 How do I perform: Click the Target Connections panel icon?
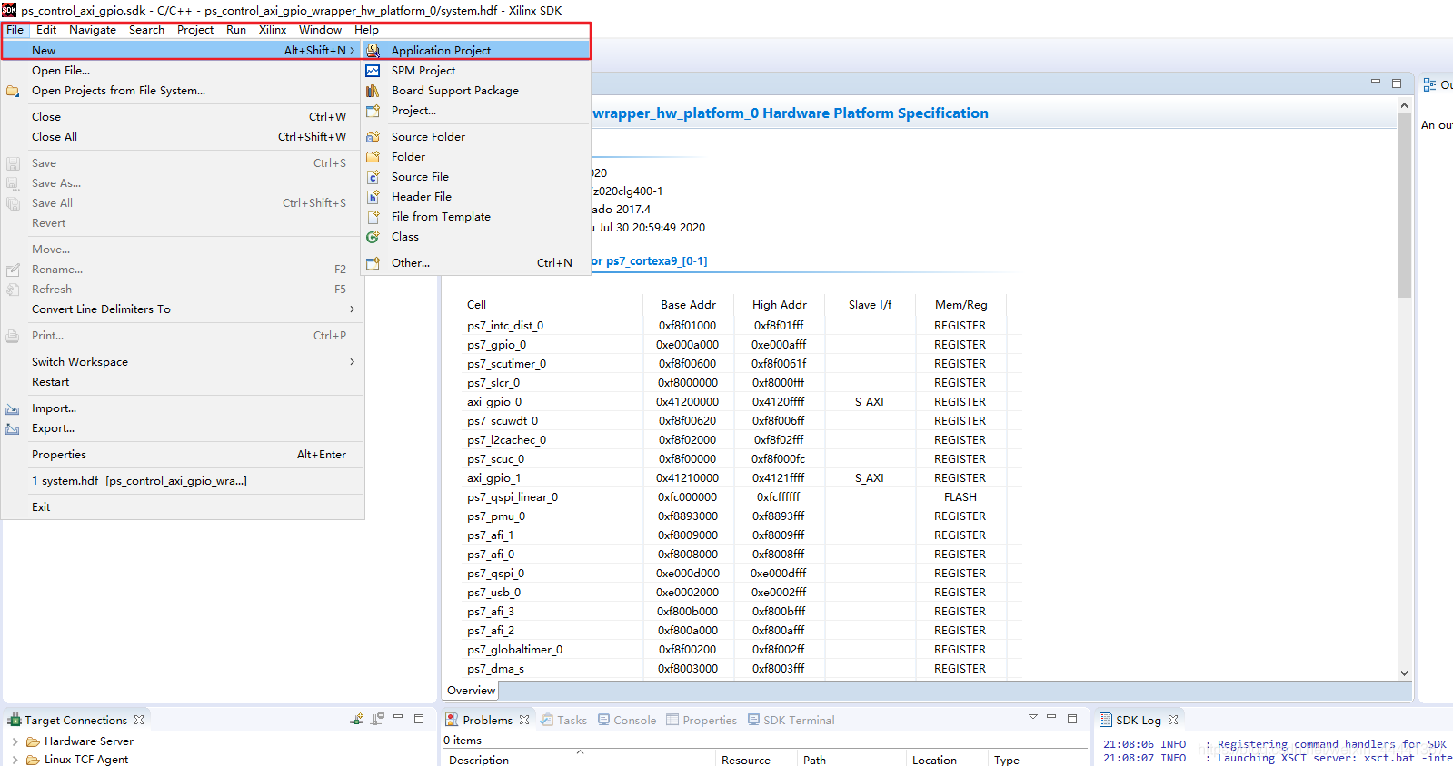tap(15, 721)
